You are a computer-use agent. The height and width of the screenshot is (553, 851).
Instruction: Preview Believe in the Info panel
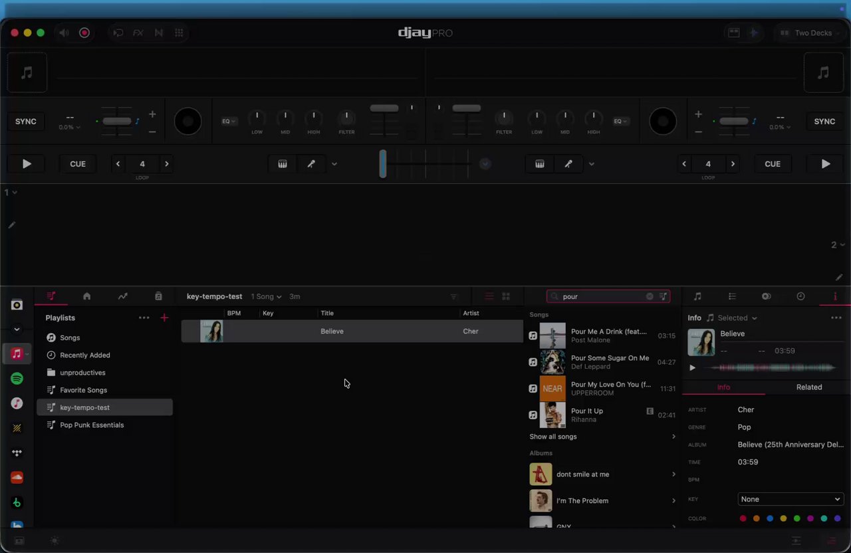tap(692, 368)
